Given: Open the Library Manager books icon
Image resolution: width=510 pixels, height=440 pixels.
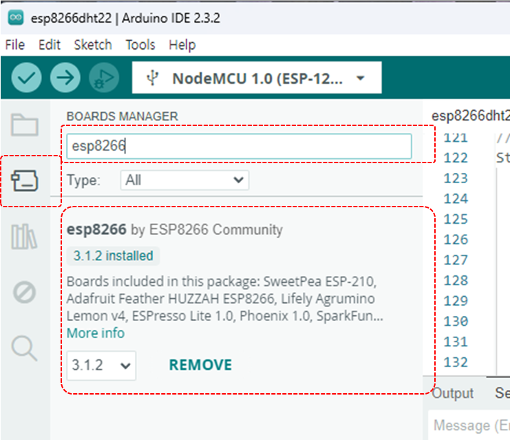Looking at the screenshot, I should point(24,237).
